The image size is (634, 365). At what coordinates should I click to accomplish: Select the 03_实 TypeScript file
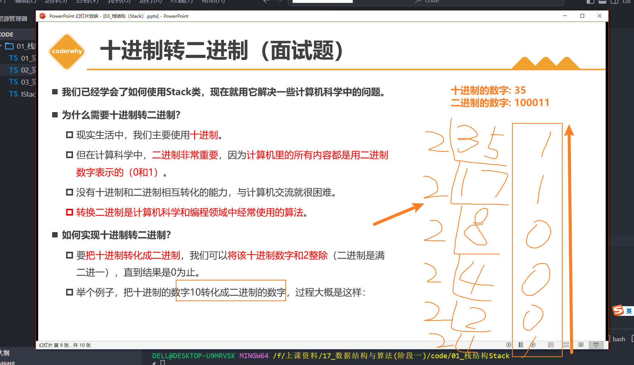[23, 82]
